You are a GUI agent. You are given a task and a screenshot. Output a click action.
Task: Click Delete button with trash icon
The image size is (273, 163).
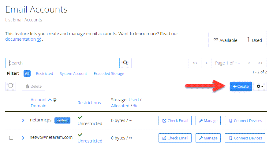pos(33,87)
